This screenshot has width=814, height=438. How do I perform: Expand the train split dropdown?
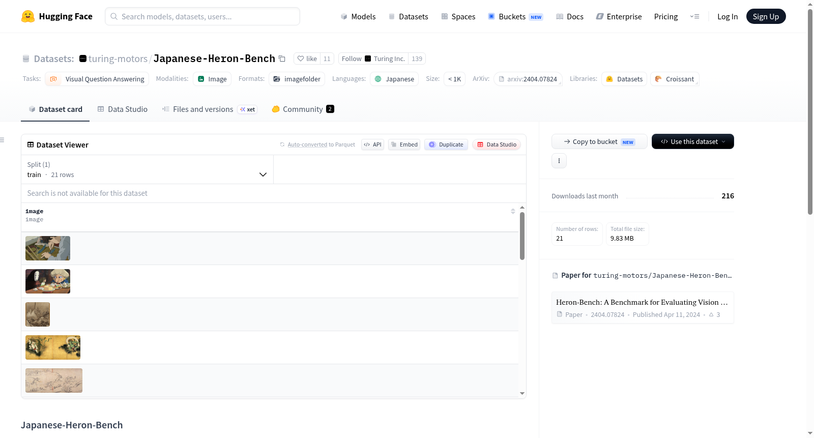[147, 169]
